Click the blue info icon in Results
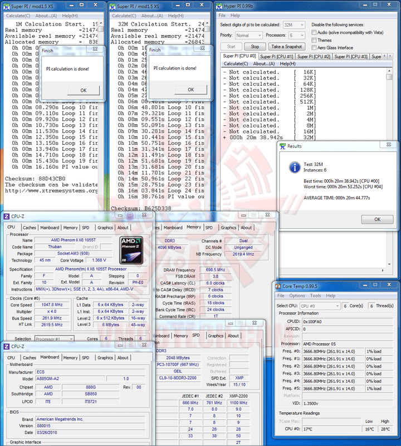This screenshot has width=401, height=446. [295, 167]
